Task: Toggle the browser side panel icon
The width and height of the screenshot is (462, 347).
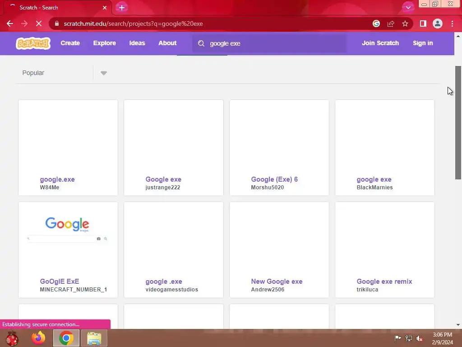Action: [x=423, y=23]
